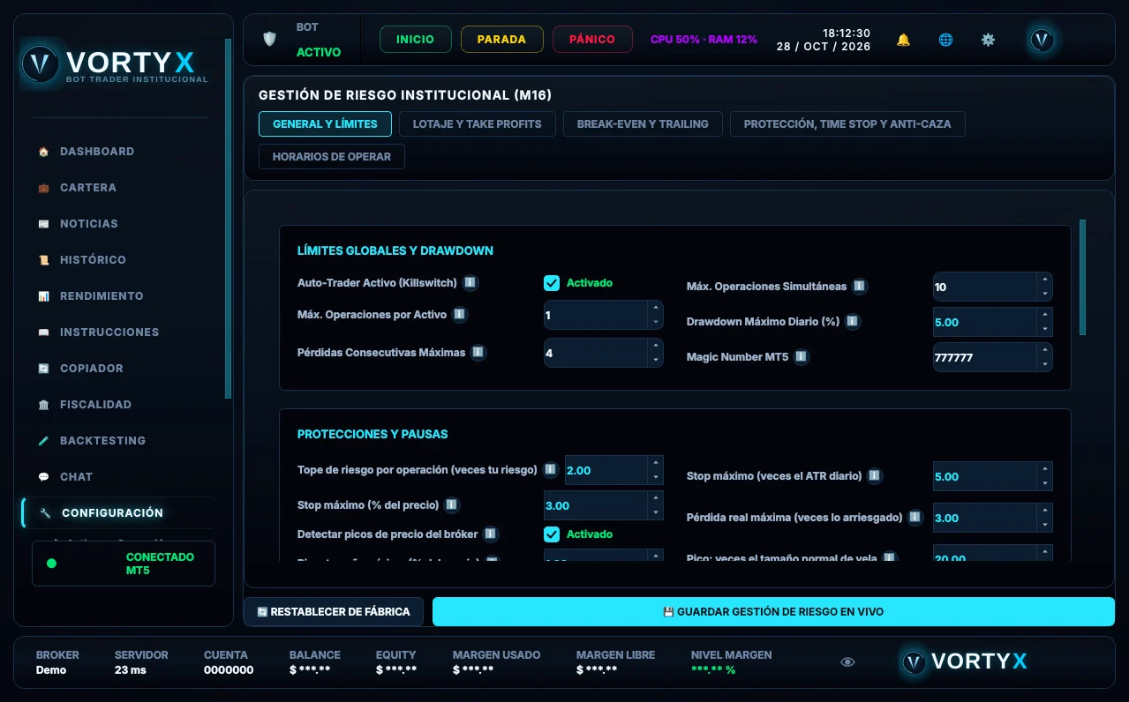
Task: Uncheck Detectar picos de precio del bróker
Action: (x=552, y=534)
